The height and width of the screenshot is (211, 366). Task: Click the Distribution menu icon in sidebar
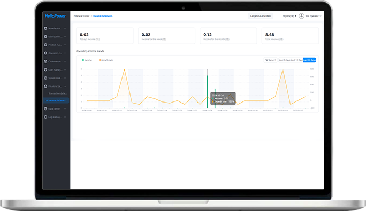[45, 37]
